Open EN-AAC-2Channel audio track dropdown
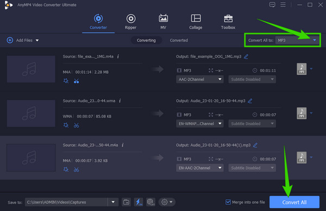 click(x=199, y=168)
